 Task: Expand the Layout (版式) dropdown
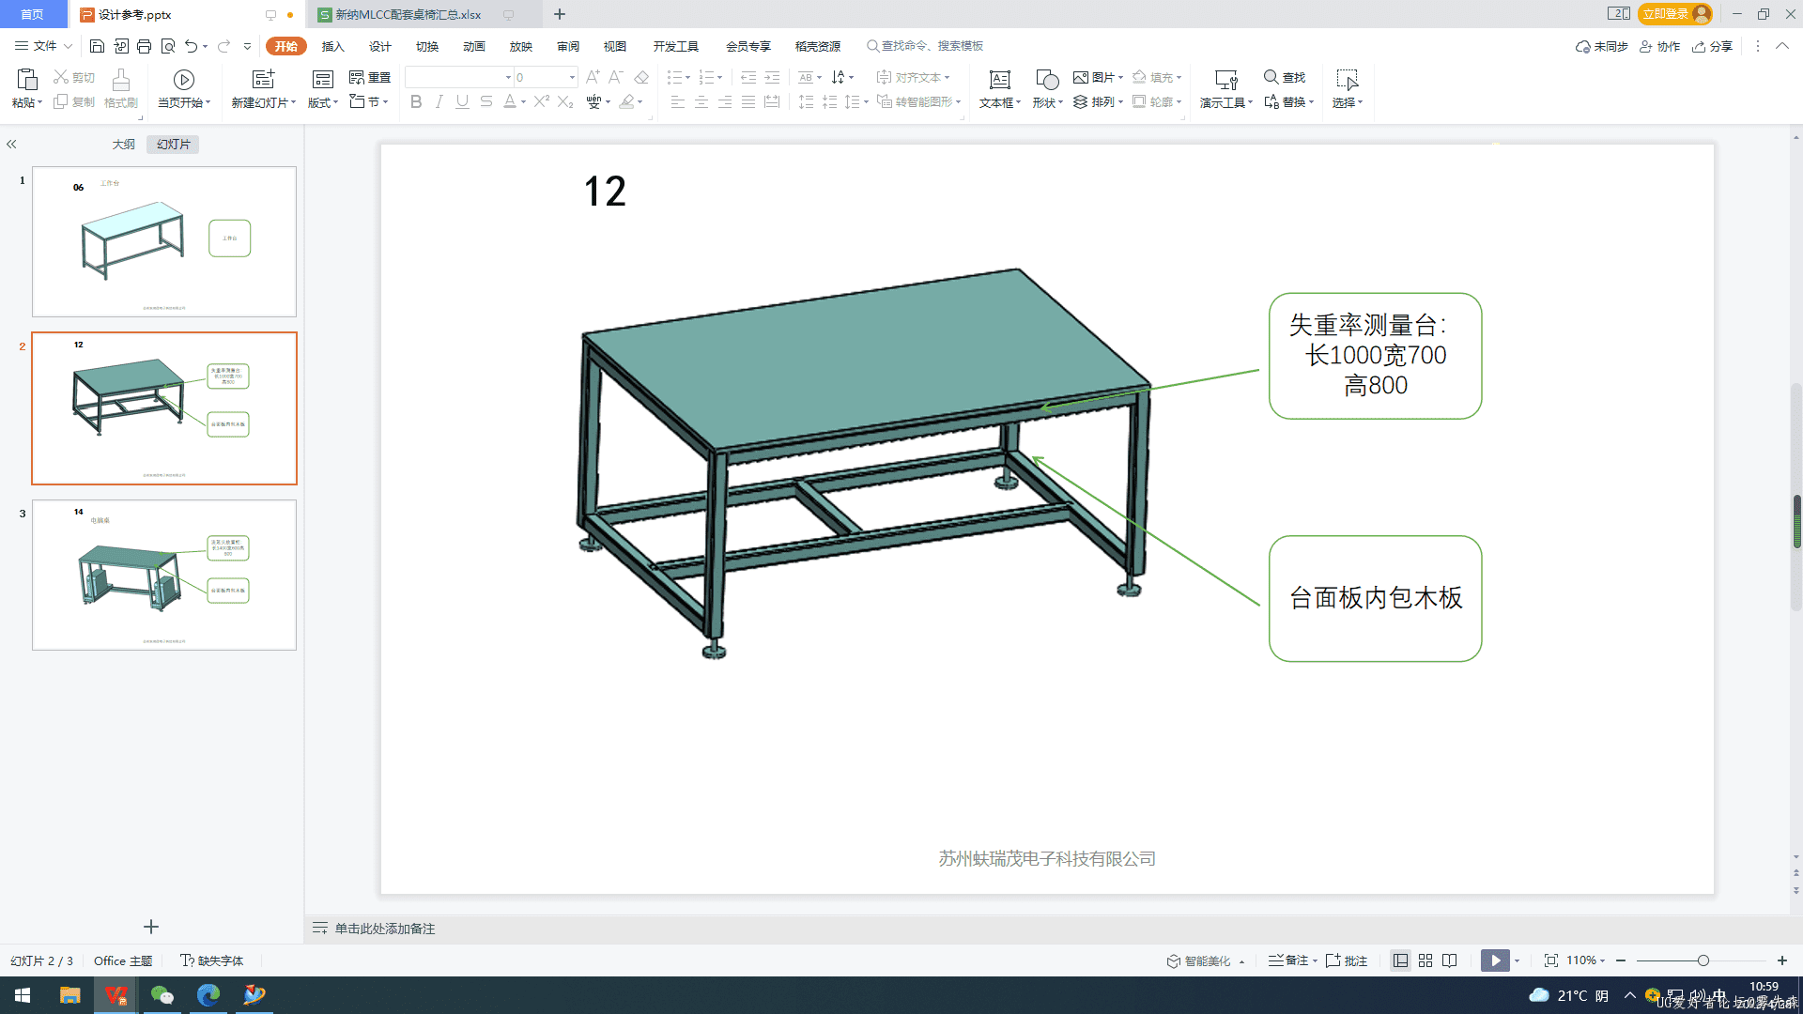(324, 102)
